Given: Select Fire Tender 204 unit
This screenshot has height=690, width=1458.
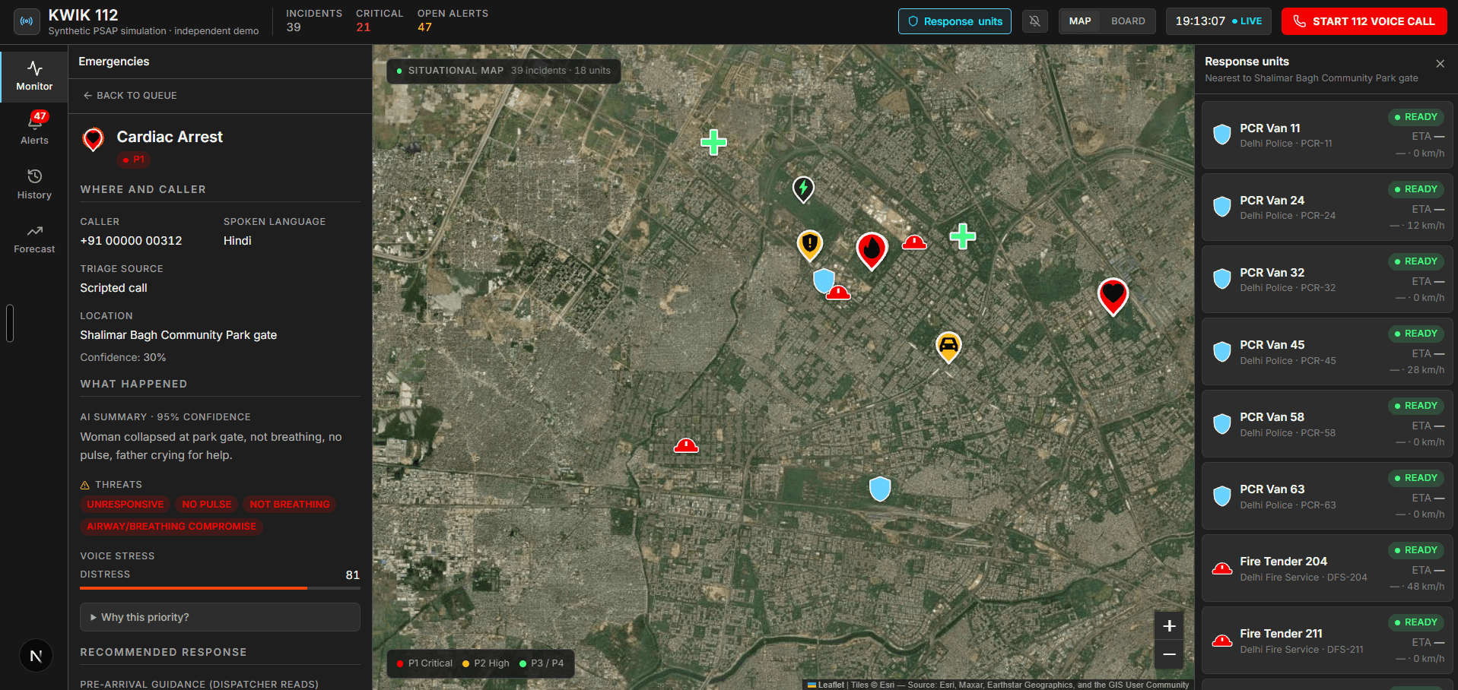Looking at the screenshot, I should pyautogui.click(x=1327, y=568).
